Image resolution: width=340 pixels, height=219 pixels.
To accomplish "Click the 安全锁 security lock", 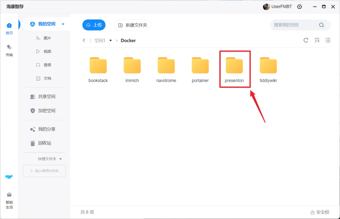I will pyautogui.click(x=320, y=212).
